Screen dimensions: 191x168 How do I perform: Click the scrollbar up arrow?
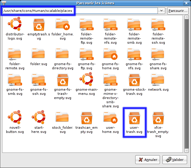click(x=187, y=17)
